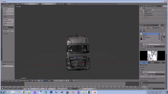Click the play animation button

(x=63, y=89)
